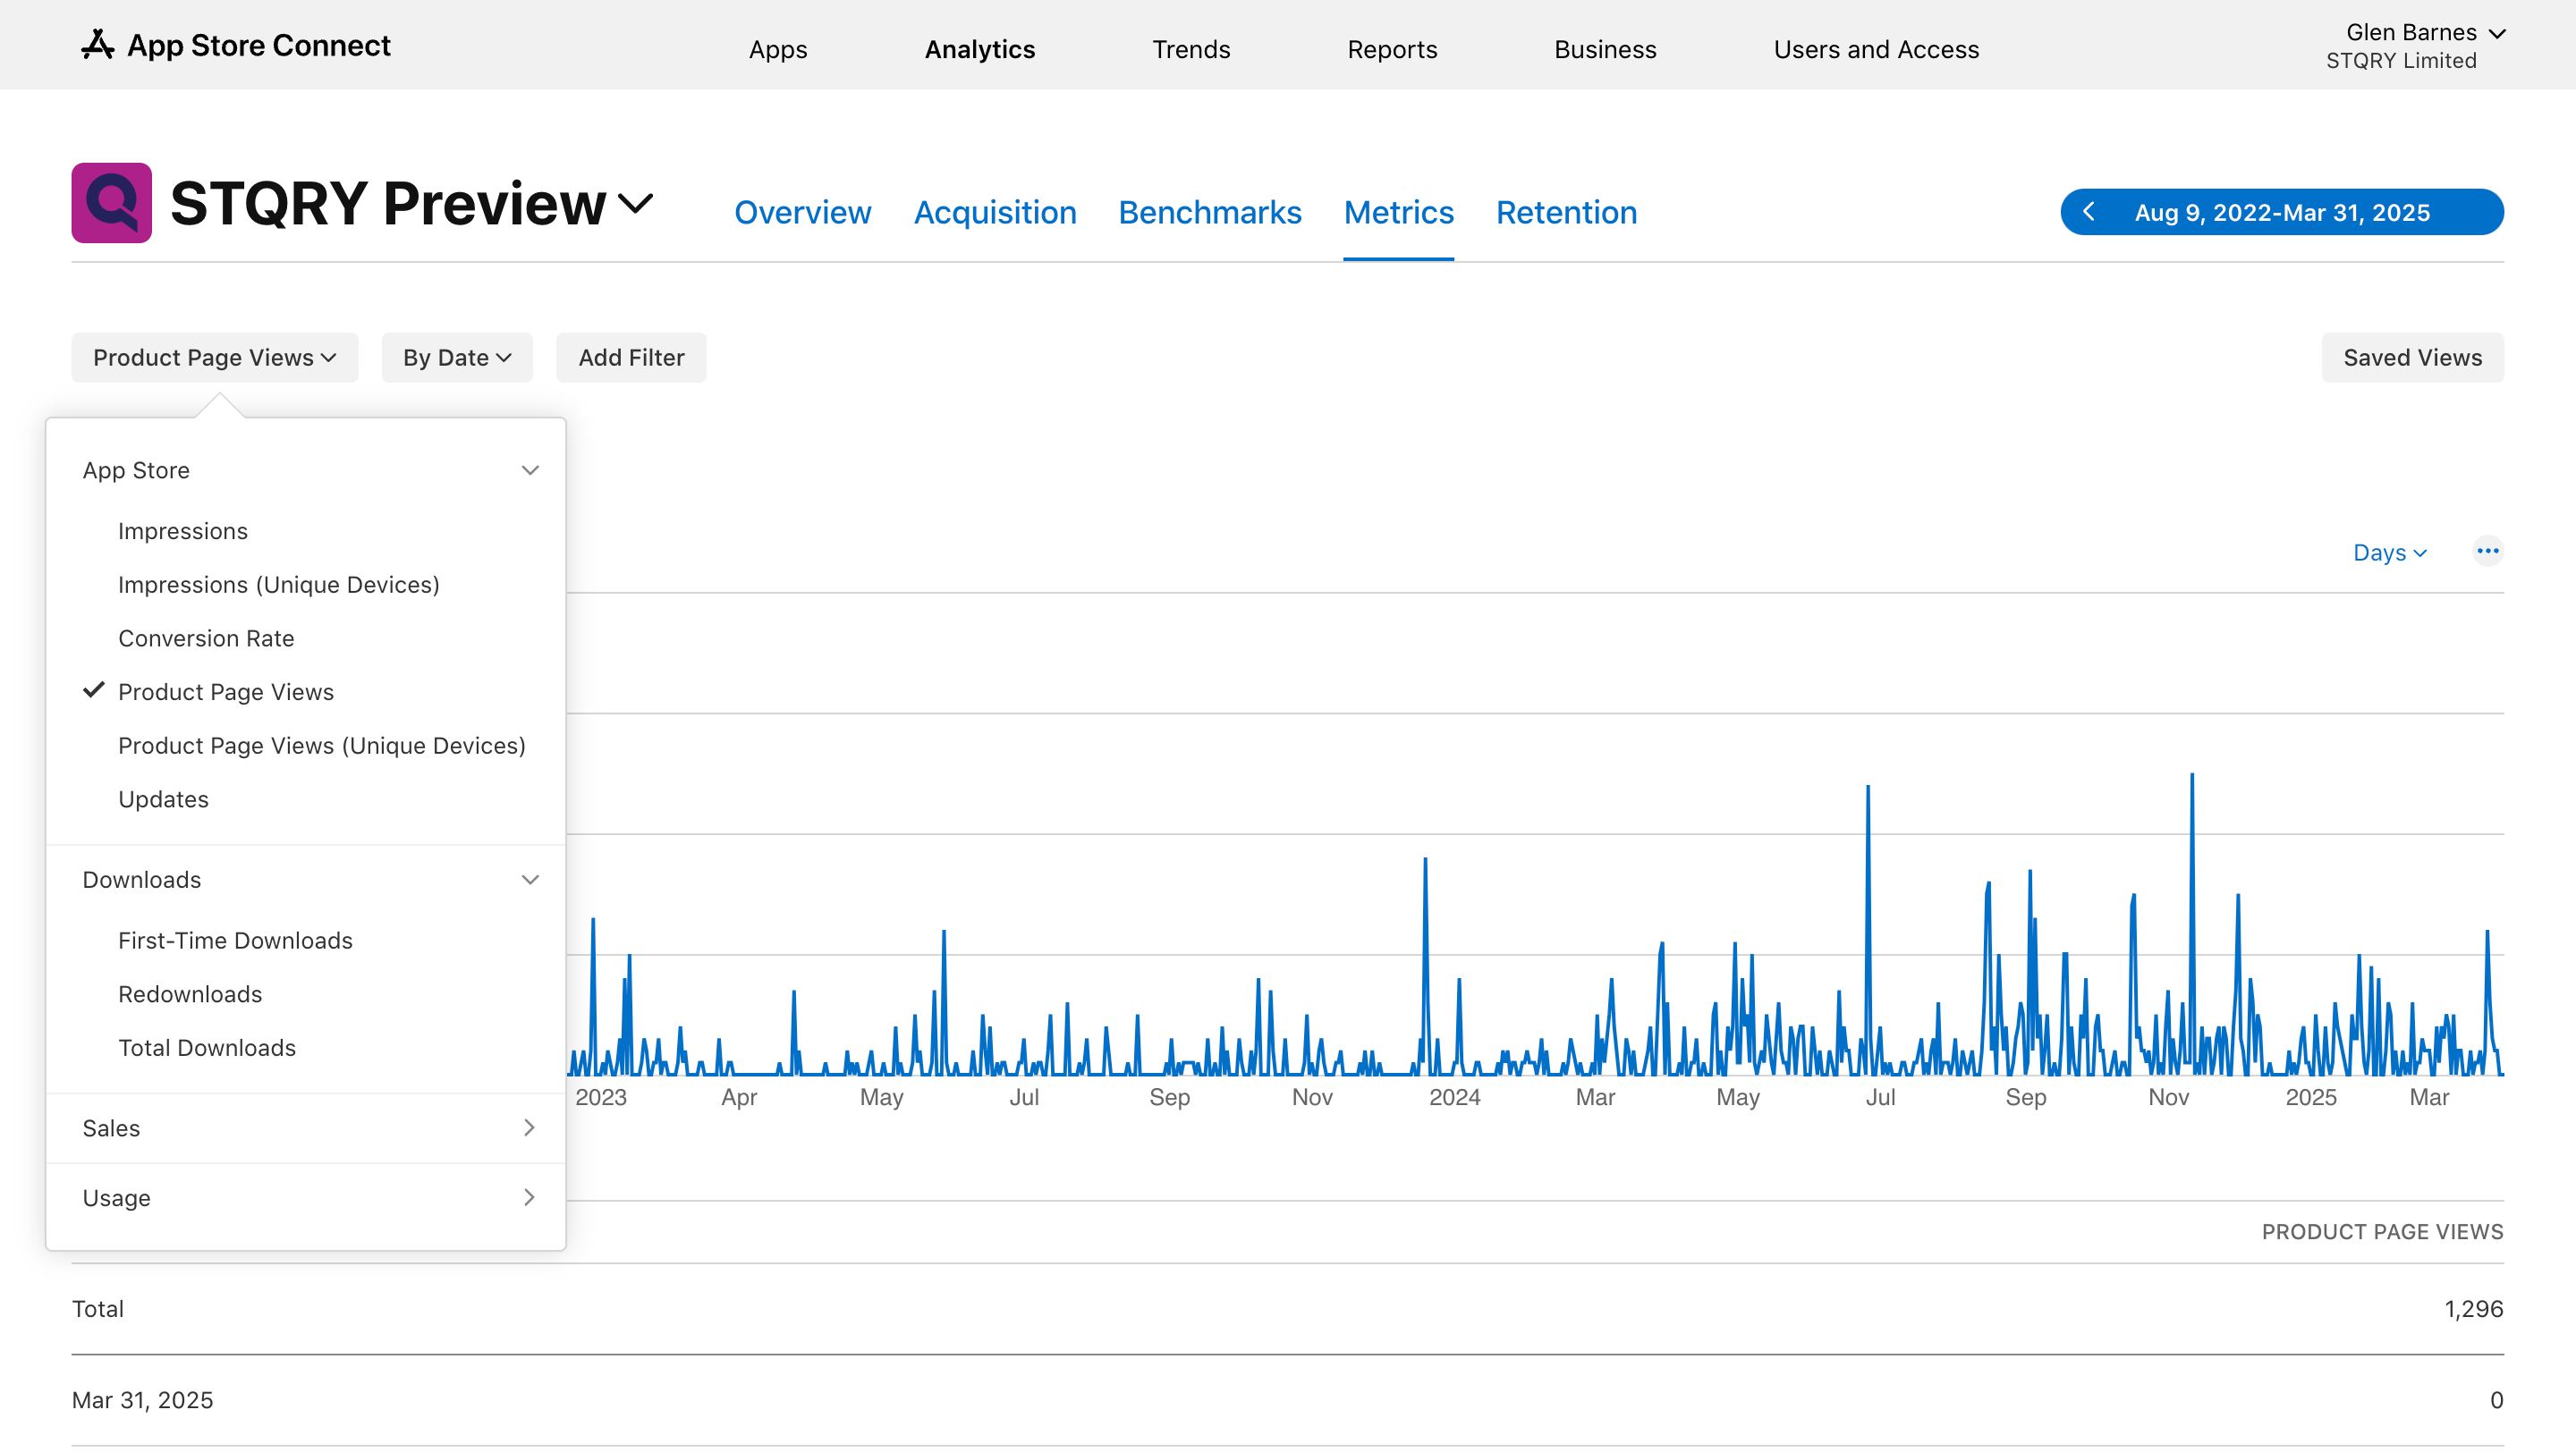The width and height of the screenshot is (2576, 1452).
Task: Click the chevron next to STQRY Preview
Action: click(636, 204)
